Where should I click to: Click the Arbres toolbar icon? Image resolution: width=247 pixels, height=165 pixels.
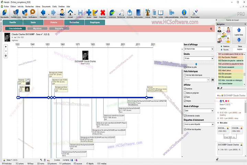pyautogui.click(x=148, y=13)
